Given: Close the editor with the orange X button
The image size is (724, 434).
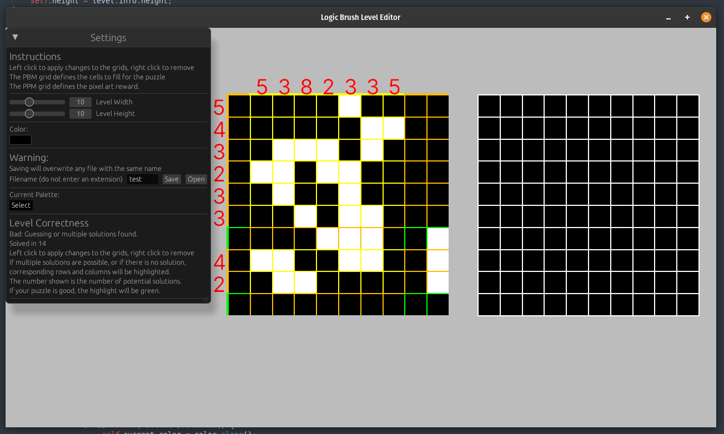Looking at the screenshot, I should tap(706, 17).
